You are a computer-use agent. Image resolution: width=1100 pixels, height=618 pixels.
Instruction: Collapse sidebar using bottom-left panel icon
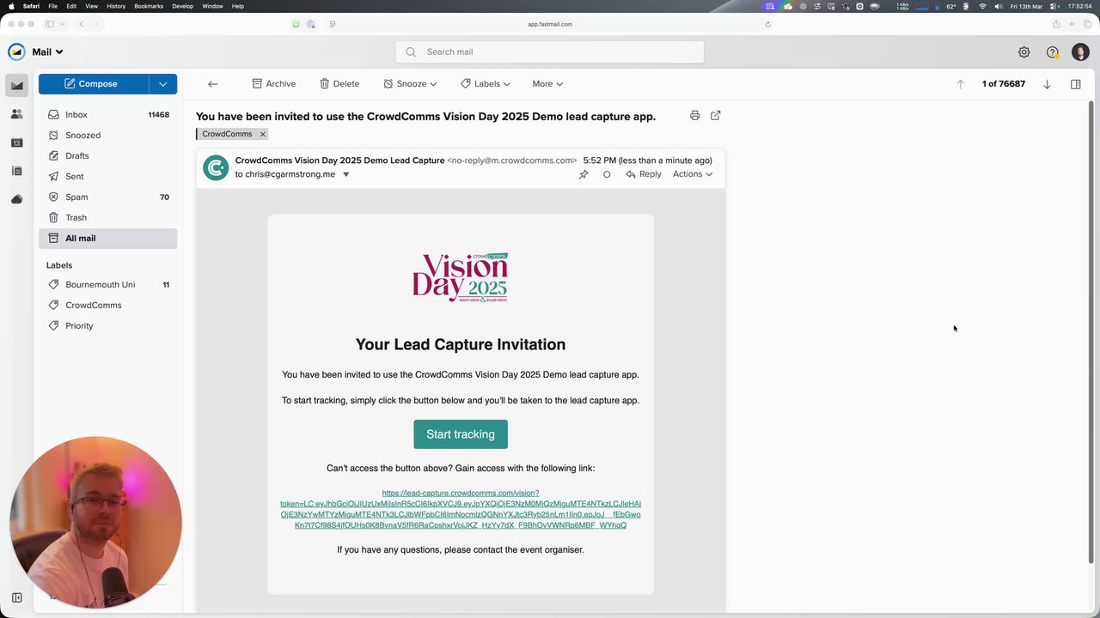coord(16,597)
